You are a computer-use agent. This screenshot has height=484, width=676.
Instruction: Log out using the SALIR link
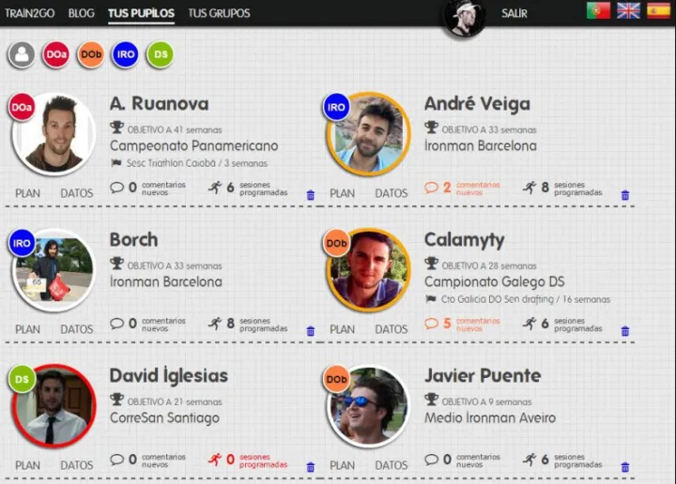515,13
